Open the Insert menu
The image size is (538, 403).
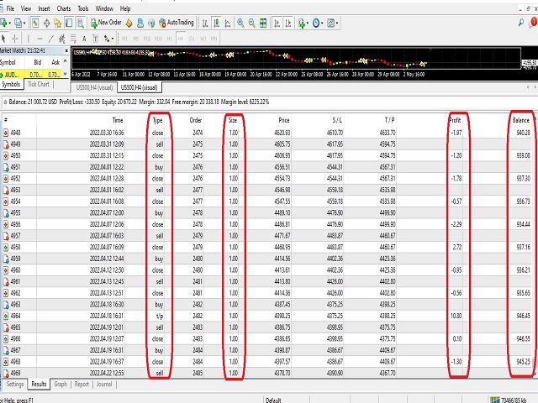click(44, 8)
